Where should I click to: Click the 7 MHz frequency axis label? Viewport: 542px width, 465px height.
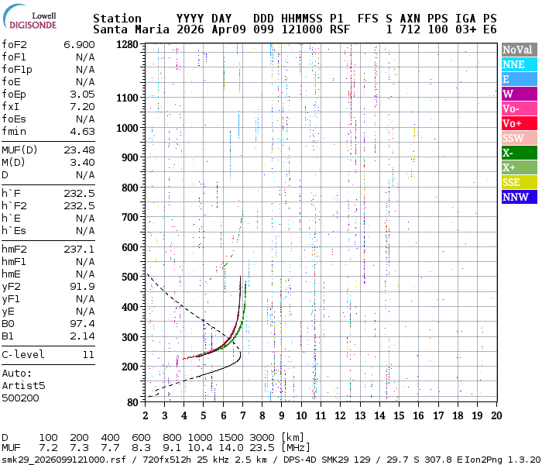pos(242,415)
